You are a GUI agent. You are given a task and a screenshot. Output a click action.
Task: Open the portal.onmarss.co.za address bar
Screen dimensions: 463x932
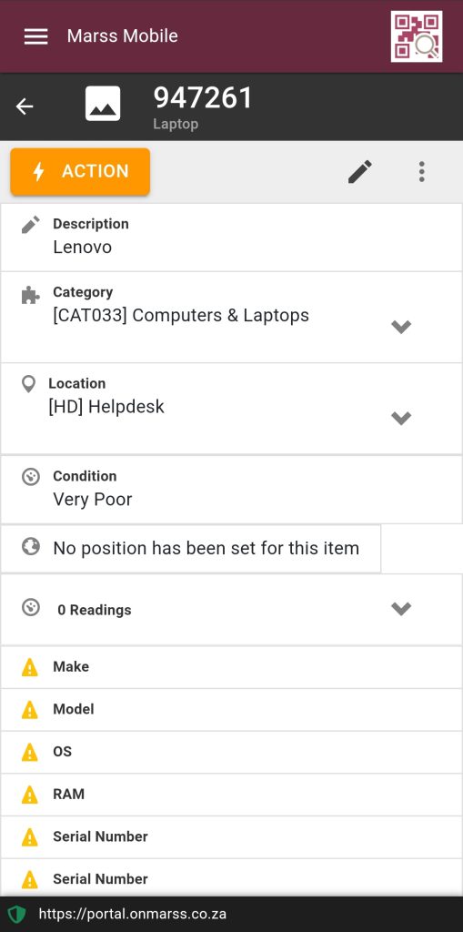pyautogui.click(x=133, y=914)
